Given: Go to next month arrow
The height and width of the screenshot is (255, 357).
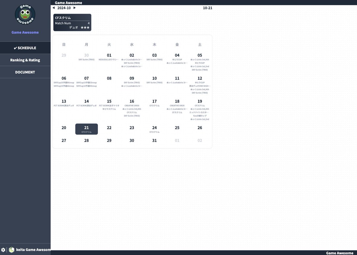Looking at the screenshot, I should [74, 8].
